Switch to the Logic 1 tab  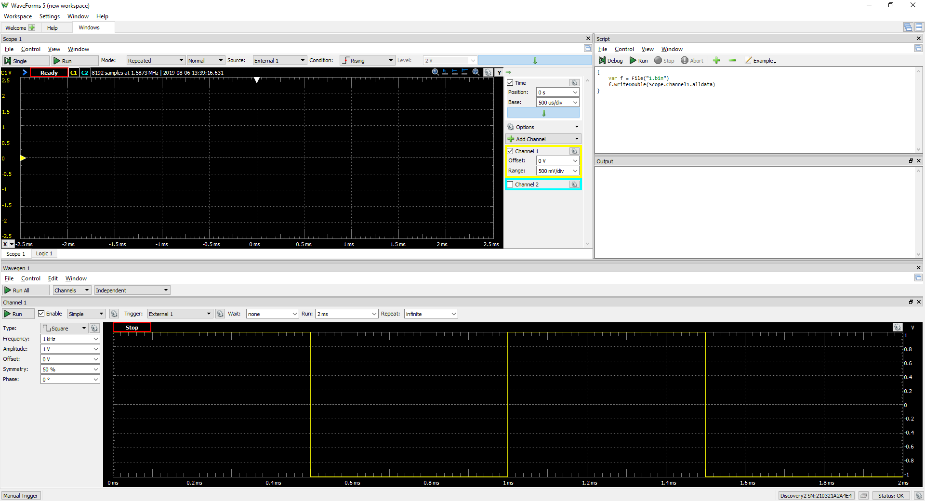point(44,254)
